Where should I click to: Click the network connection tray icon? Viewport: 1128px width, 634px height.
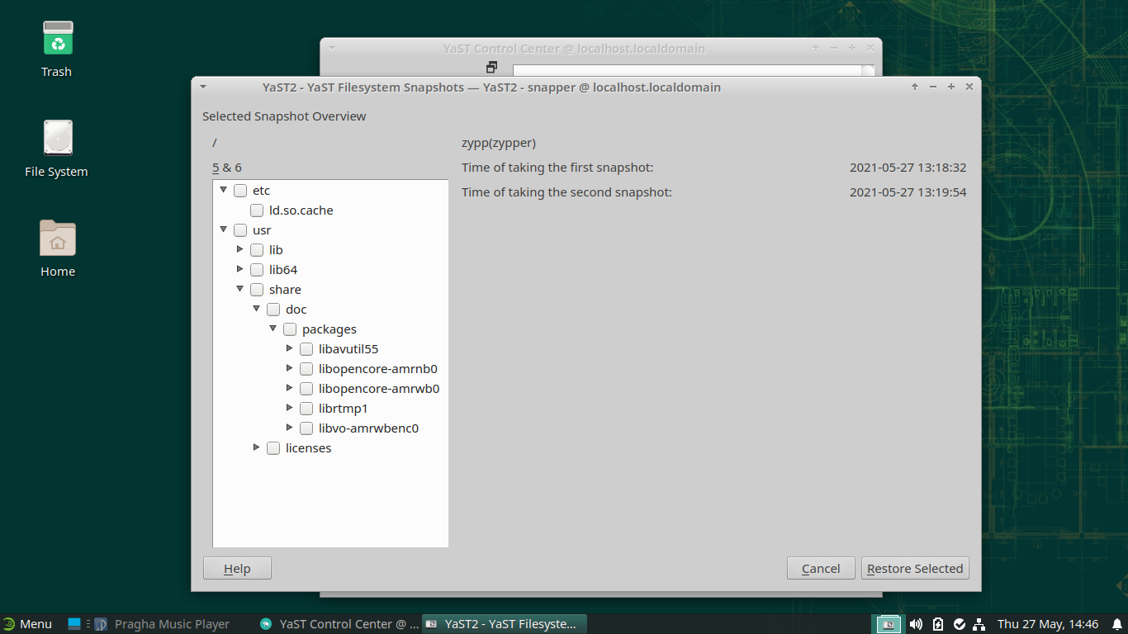(979, 624)
